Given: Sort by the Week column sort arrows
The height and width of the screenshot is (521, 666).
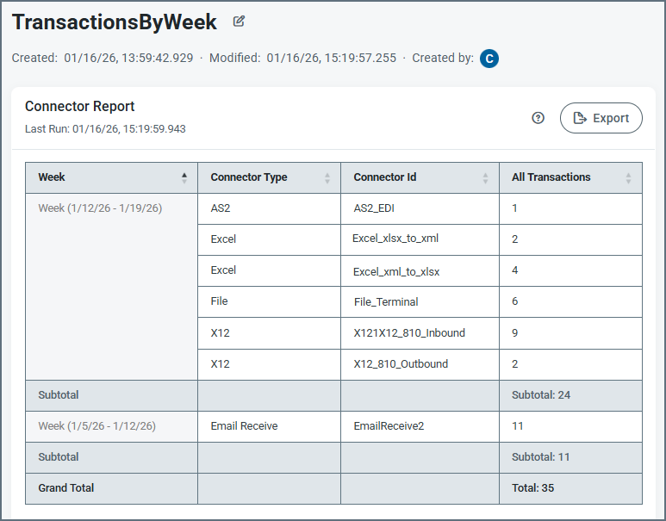Looking at the screenshot, I should [184, 177].
